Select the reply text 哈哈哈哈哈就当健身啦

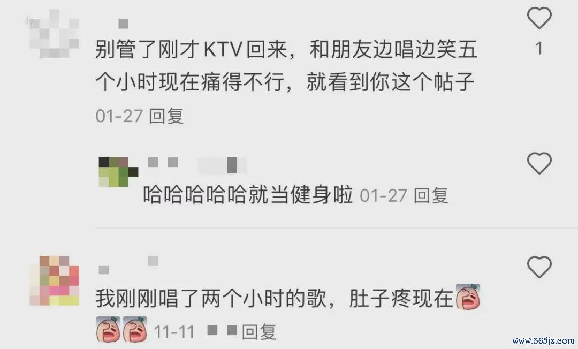pos(248,195)
